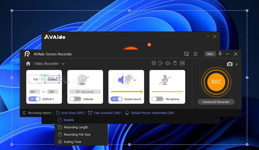Open the hamburger menu in title bar
Screen dimensions: 259x150
tap(195, 54)
